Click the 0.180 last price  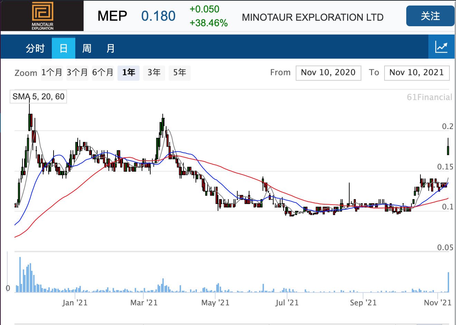click(x=158, y=16)
